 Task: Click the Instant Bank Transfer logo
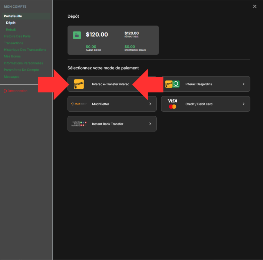(79, 124)
